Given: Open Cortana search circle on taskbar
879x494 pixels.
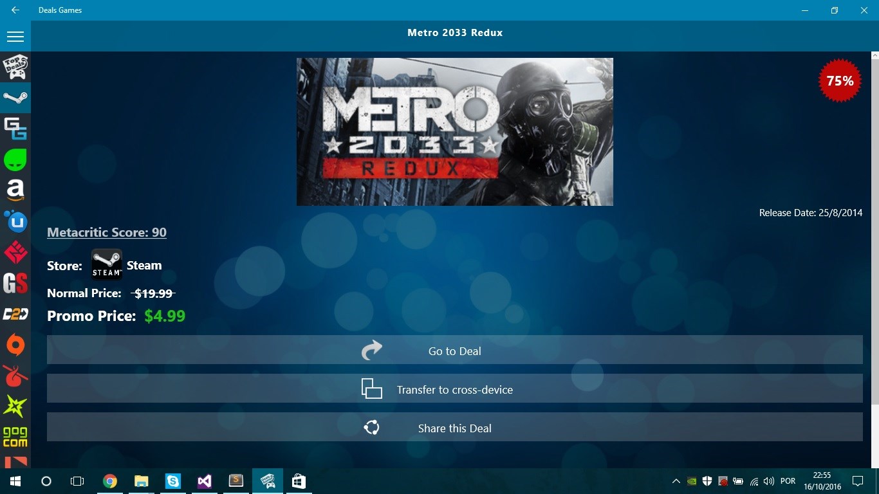Looking at the screenshot, I should (x=46, y=481).
